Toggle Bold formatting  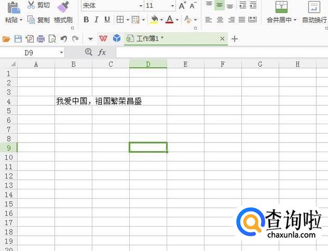tap(86, 19)
